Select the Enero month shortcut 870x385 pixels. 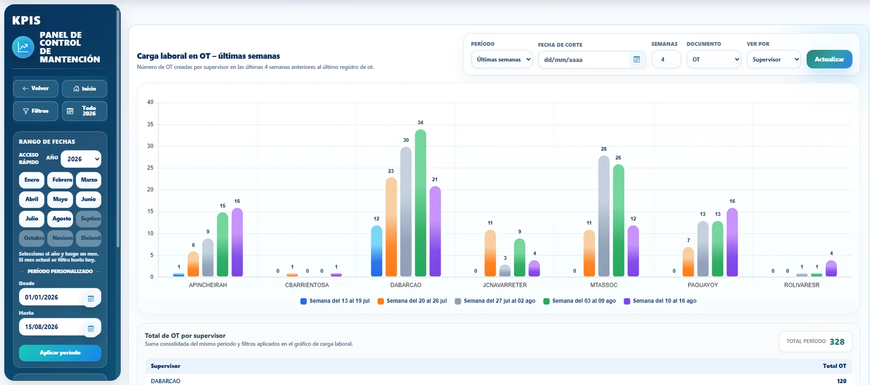[x=32, y=180]
